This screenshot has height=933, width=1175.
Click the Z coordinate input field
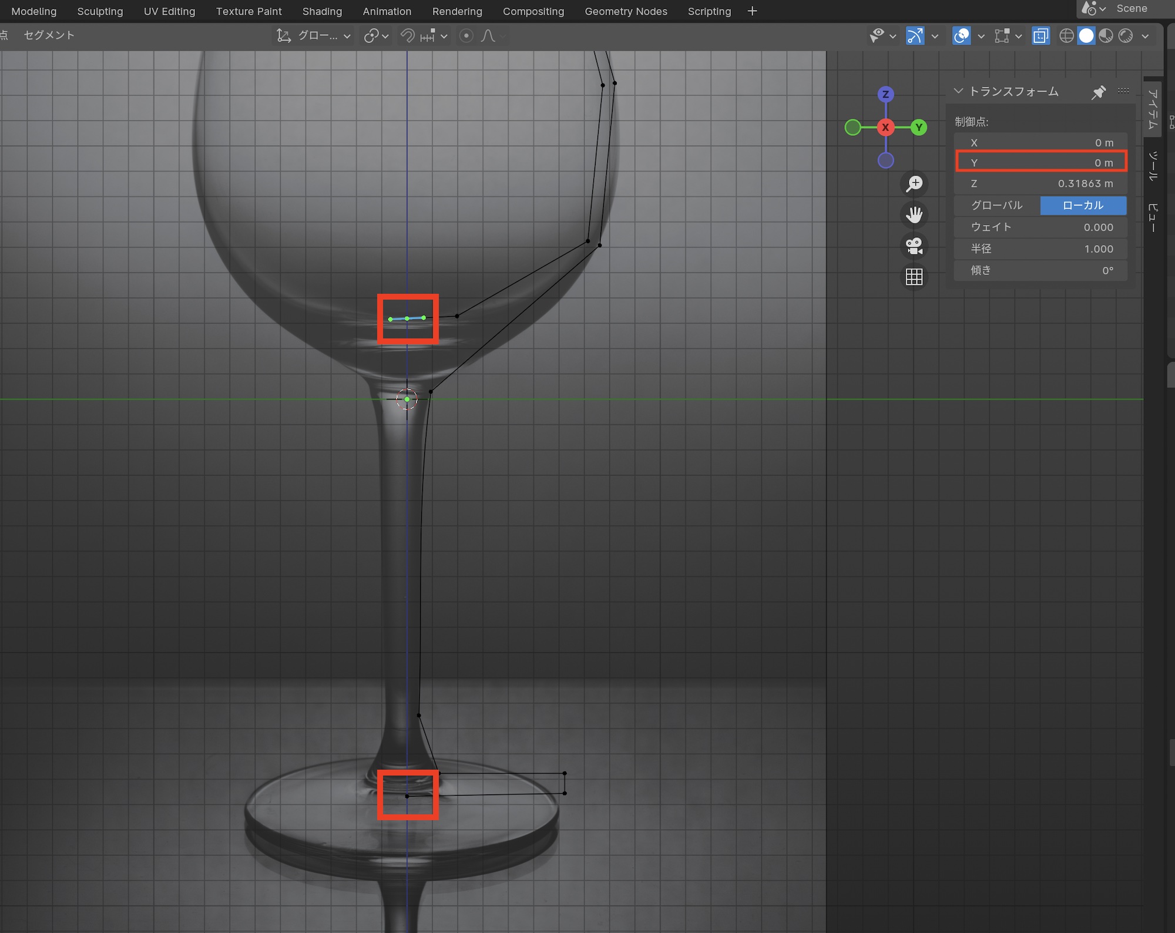1040,183
